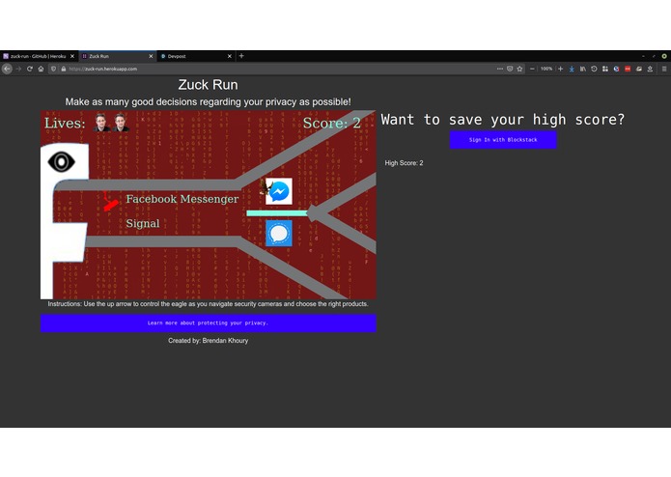Close the Zuck Run tab

(151, 56)
